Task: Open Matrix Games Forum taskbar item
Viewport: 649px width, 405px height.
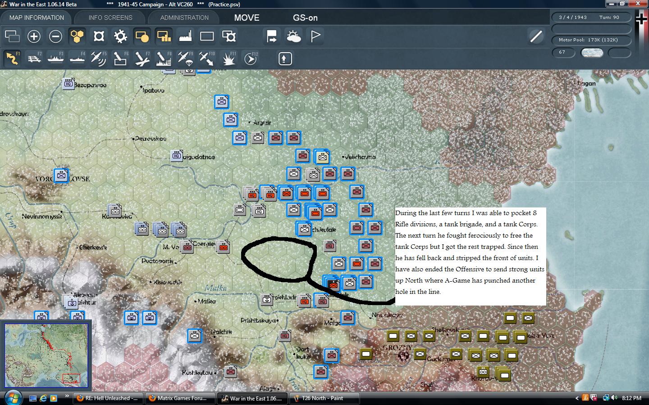Action: (x=180, y=398)
